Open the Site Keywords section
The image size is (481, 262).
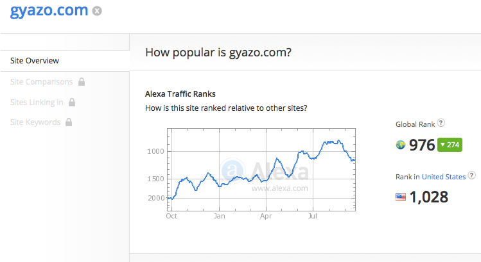(35, 122)
